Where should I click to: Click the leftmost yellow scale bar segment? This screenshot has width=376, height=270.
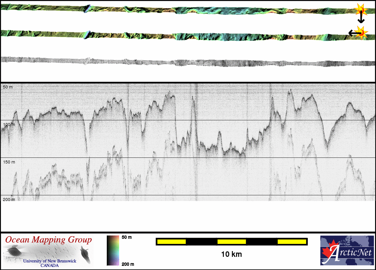point(171,241)
